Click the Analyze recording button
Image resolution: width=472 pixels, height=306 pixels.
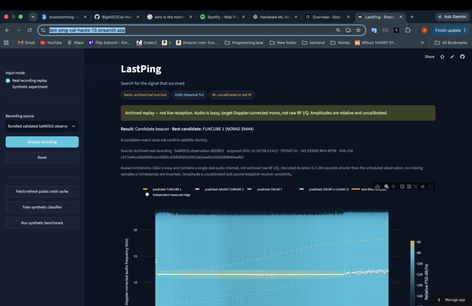tap(42, 142)
